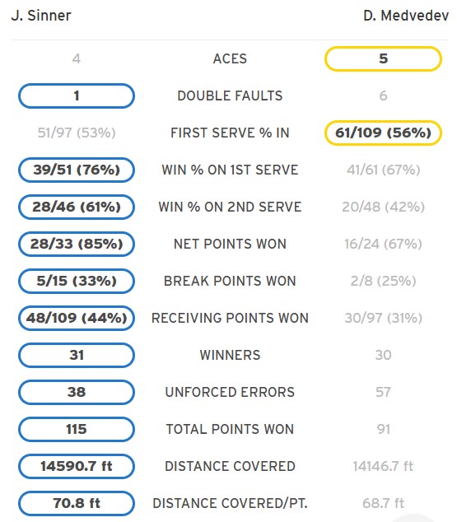Click Sinner's double faults pill showing 1
Screen dimensions: 457x522
(x=77, y=96)
